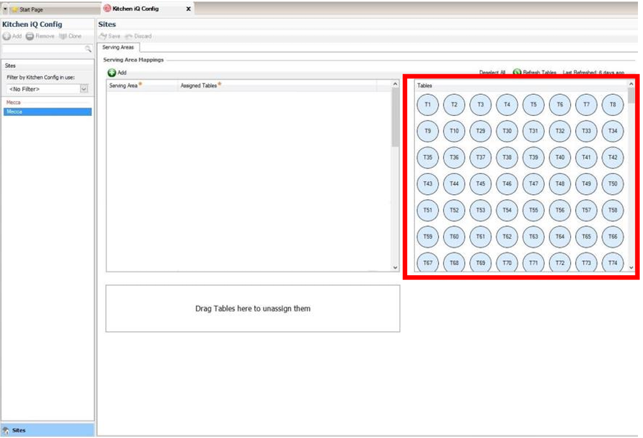Viewport: 643px width, 438px height.
Task: Select table T30 circle
Action: pos(507,131)
